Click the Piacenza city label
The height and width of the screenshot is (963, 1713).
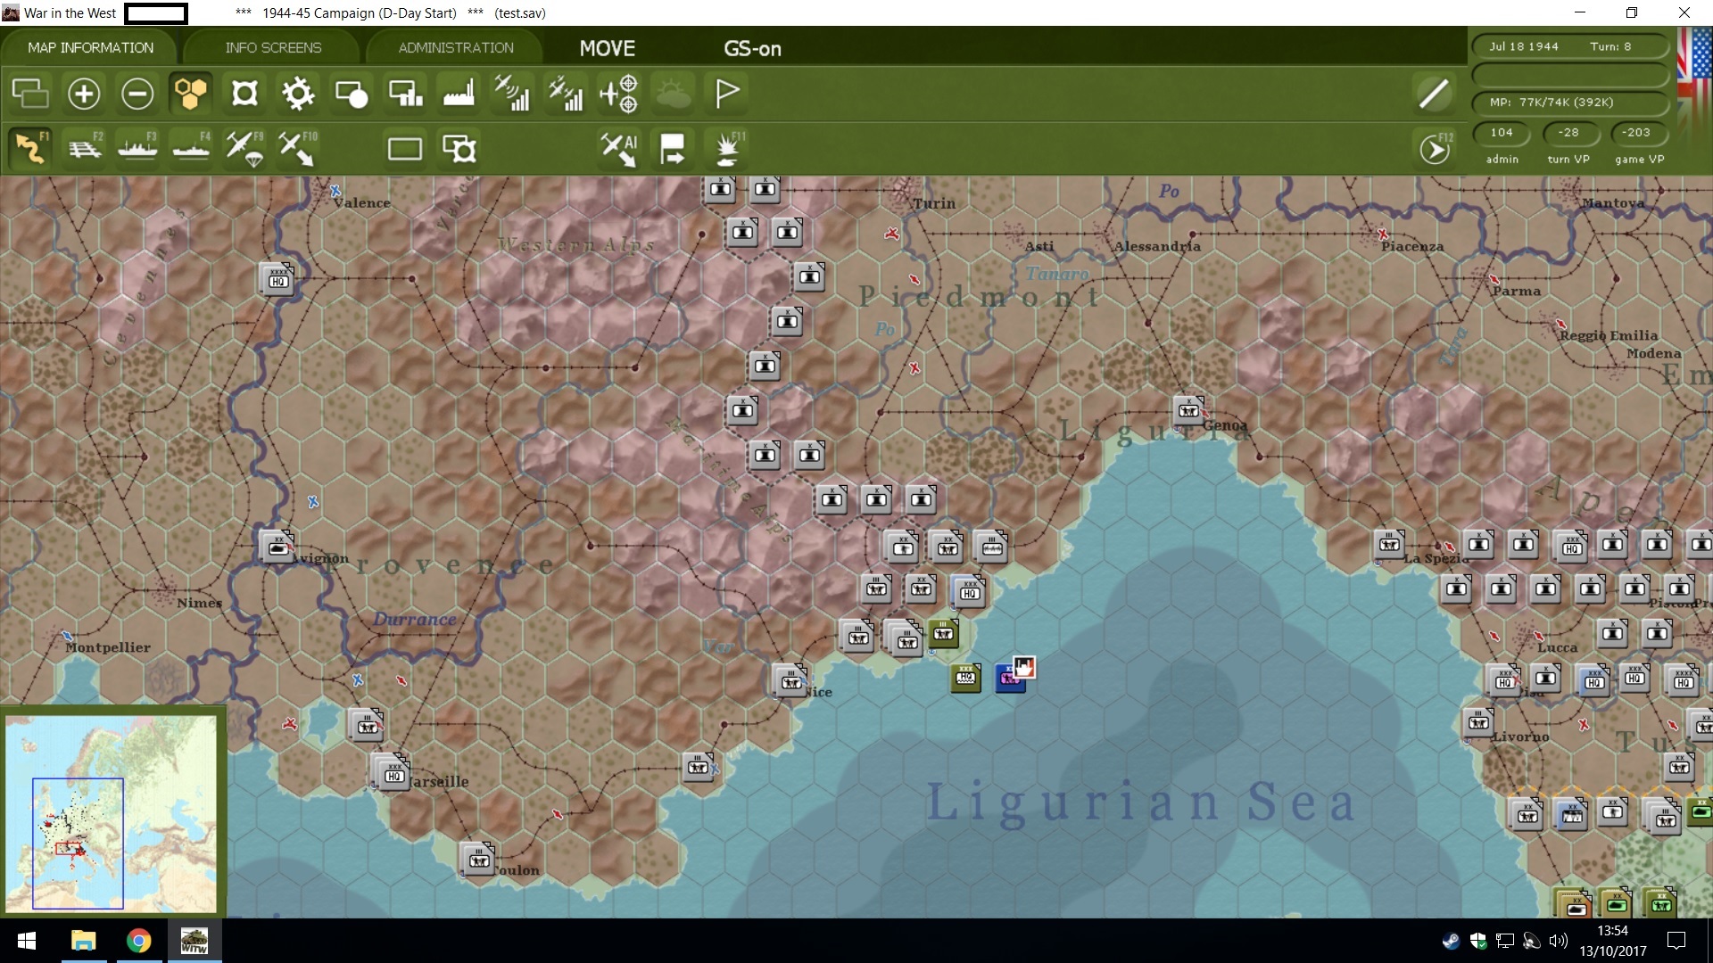pyautogui.click(x=1412, y=246)
